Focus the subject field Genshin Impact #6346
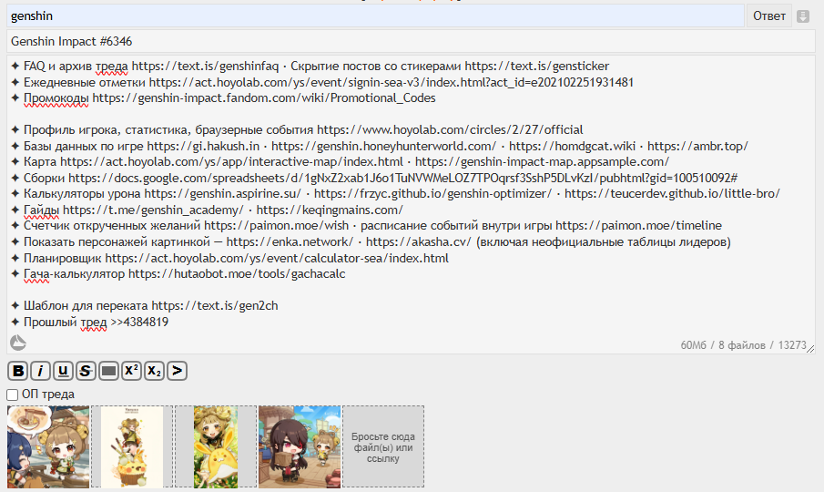 coord(411,41)
